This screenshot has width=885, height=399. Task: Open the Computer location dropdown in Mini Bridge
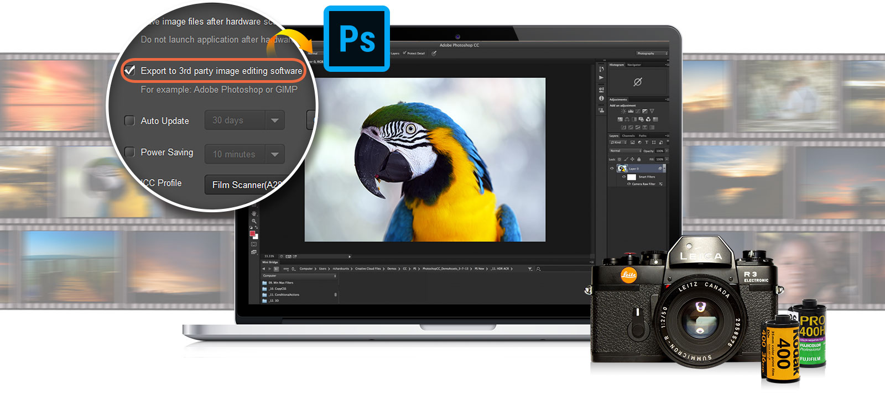[299, 276]
